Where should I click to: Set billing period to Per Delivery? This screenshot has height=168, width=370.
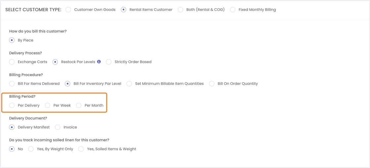(x=12, y=106)
